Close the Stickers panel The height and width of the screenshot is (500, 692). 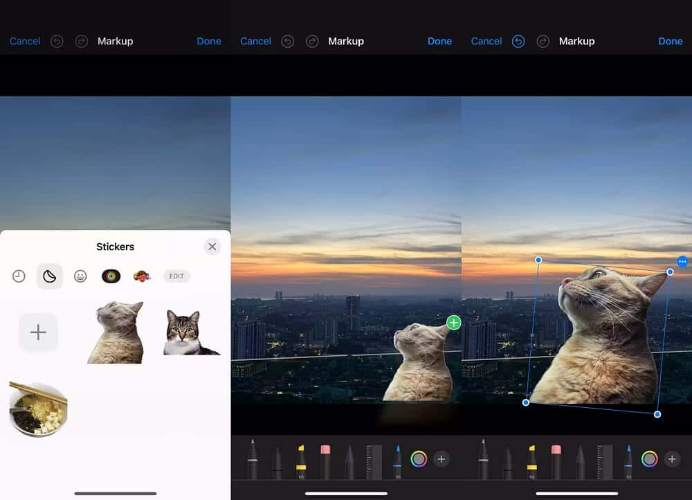coord(212,247)
